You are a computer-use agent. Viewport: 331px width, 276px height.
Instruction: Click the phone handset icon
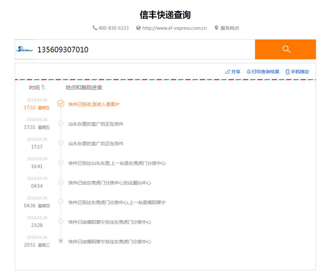95,28
